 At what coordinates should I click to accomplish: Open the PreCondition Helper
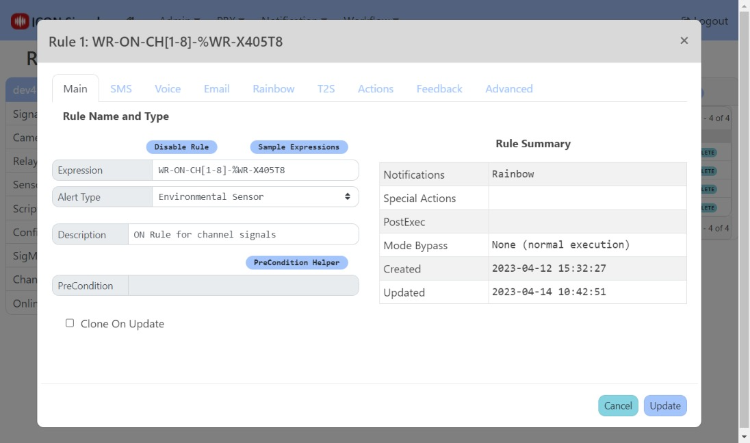[296, 263]
